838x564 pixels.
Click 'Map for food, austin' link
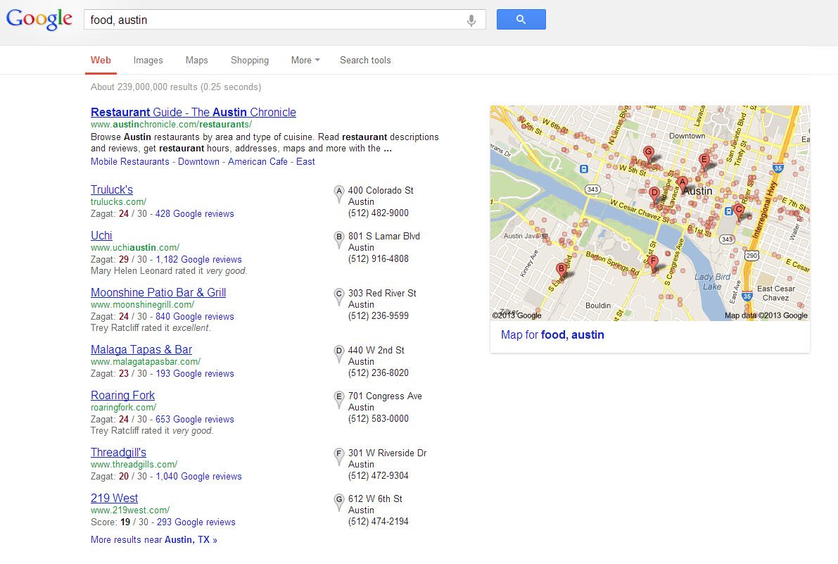pos(552,335)
